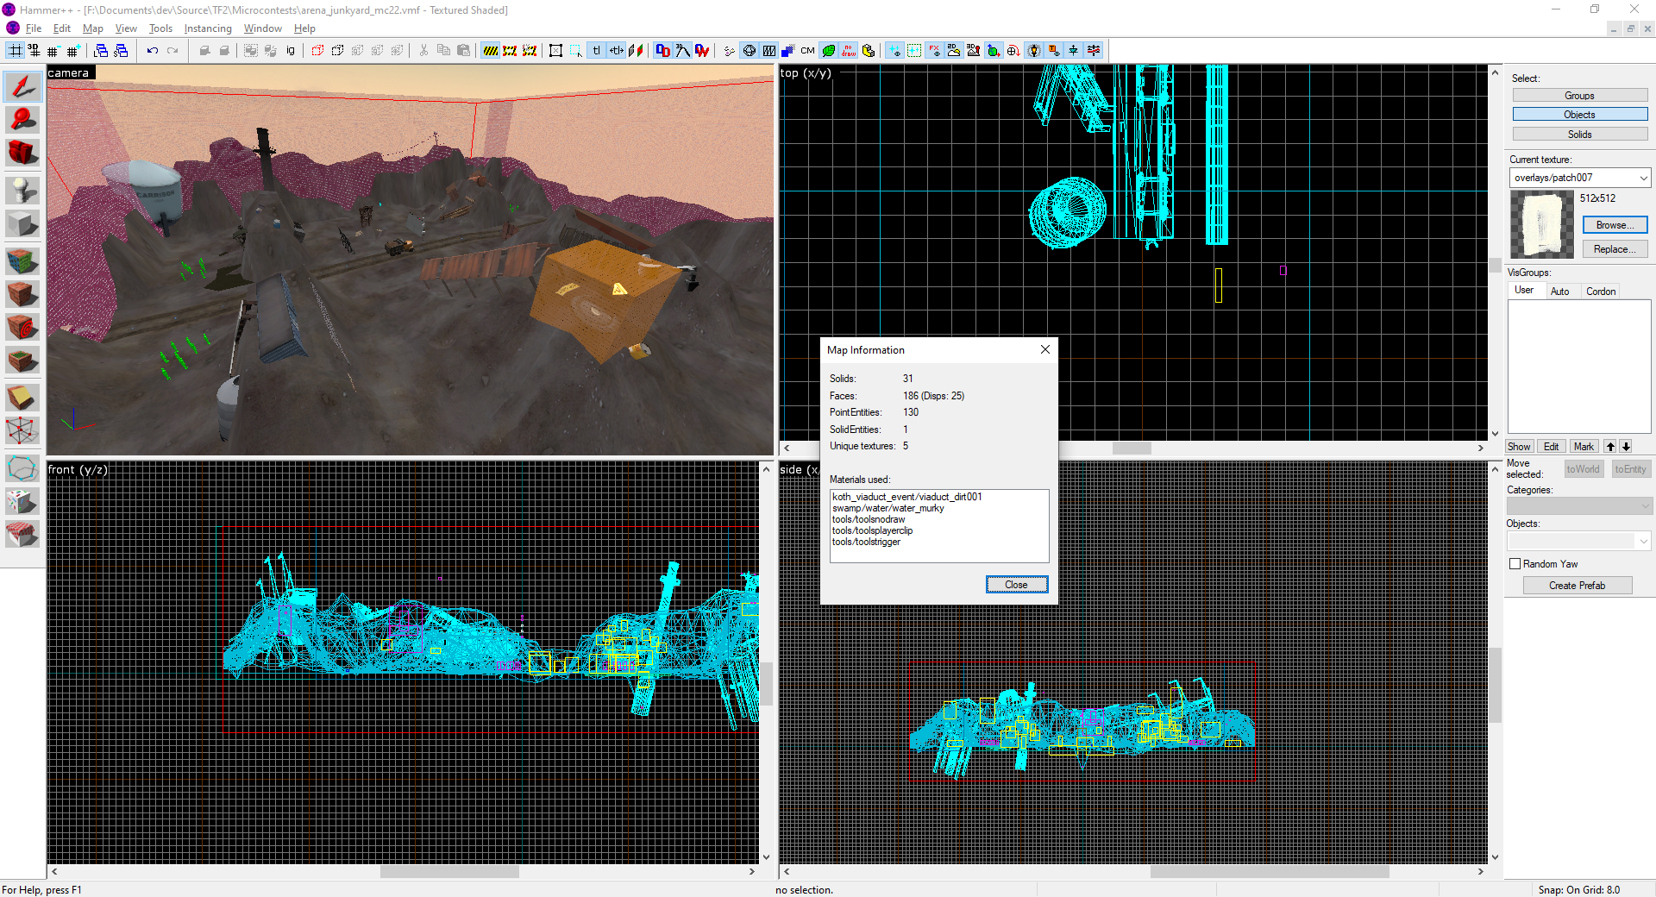Screen dimensions: 1656x897
Task: Select the Apply Current Texture tool
Action: tap(22, 293)
